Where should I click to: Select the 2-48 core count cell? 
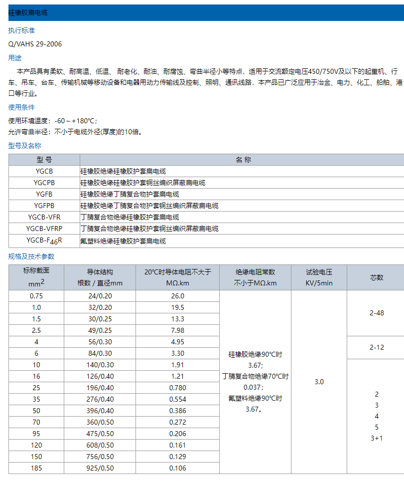(377, 313)
